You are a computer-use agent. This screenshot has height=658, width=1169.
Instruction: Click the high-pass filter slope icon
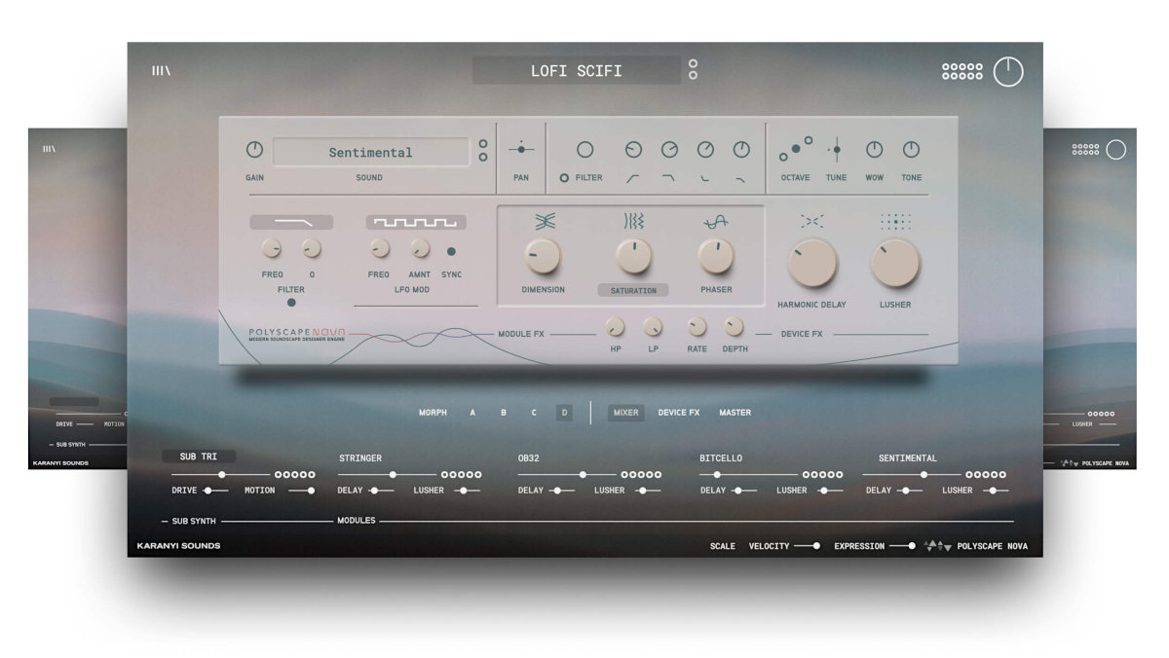click(x=633, y=178)
